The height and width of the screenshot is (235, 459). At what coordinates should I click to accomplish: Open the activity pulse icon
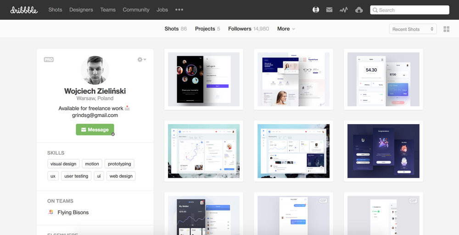point(344,10)
